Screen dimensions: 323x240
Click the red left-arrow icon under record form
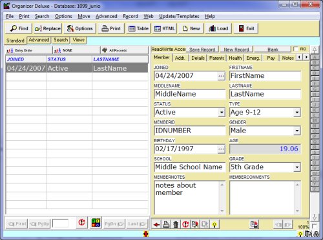pyautogui.click(x=156, y=225)
